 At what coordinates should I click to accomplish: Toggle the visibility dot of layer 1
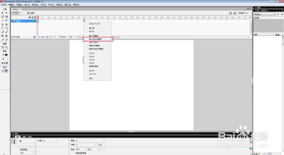[30, 21]
